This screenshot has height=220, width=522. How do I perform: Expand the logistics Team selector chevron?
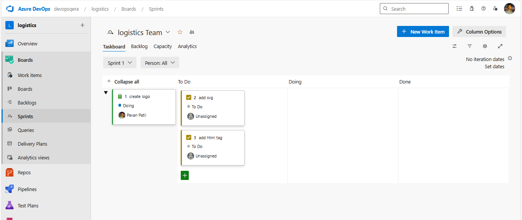coord(168,32)
